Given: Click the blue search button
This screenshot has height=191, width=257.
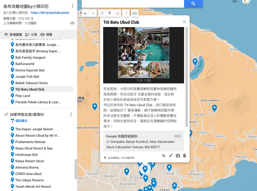Looking at the screenshot, I should [x=193, y=4].
